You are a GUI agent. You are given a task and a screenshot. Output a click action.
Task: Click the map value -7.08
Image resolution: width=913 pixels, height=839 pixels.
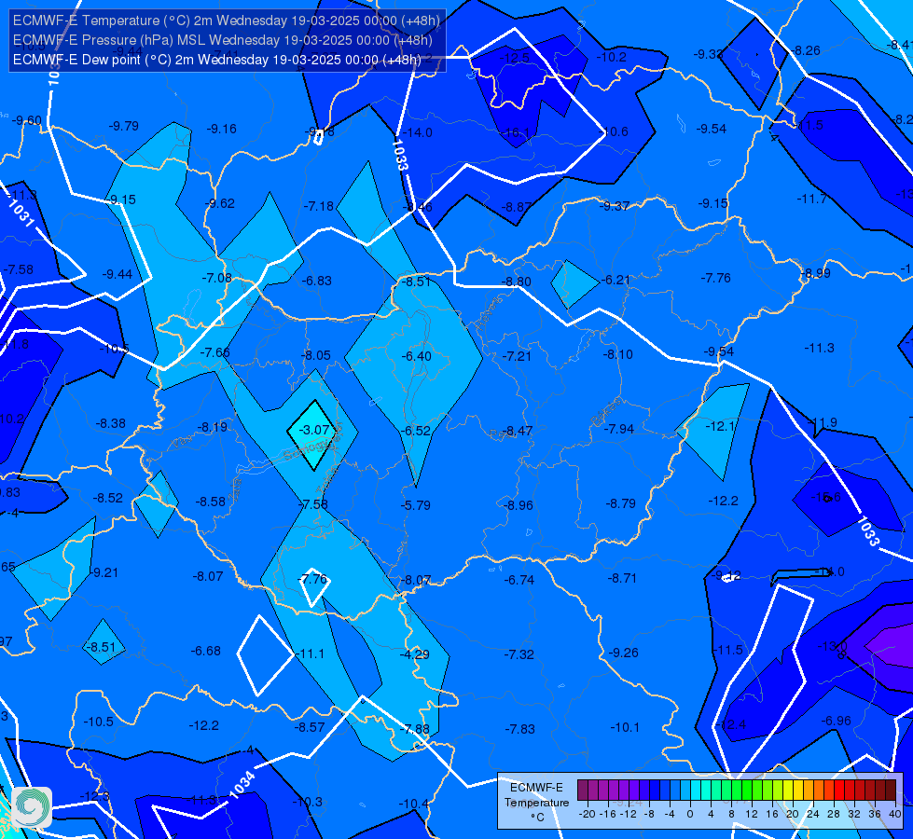click(x=216, y=278)
